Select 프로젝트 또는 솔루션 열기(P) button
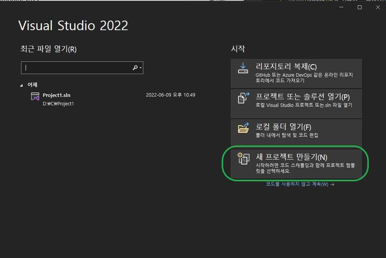This screenshot has width=386, height=258. tap(296, 103)
